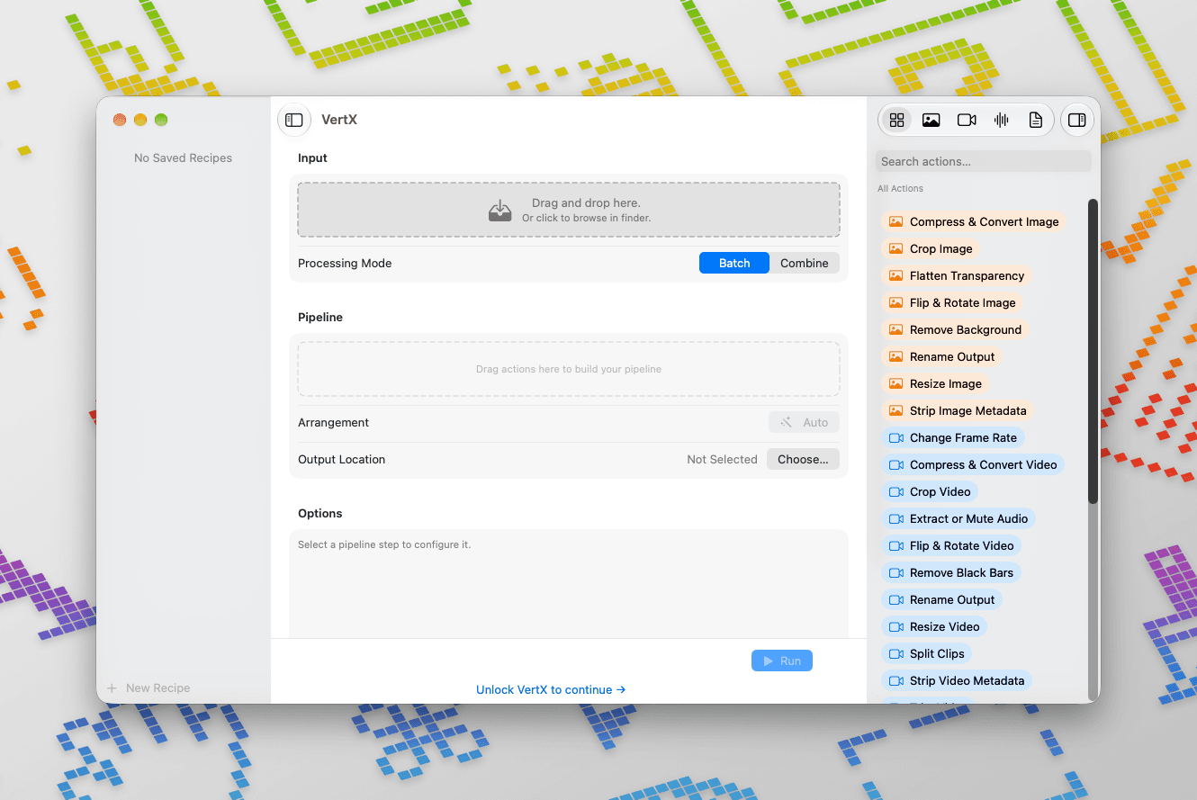Filter actions by audio waveform icon
Screen dimensions: 1197x800
coord(1001,120)
